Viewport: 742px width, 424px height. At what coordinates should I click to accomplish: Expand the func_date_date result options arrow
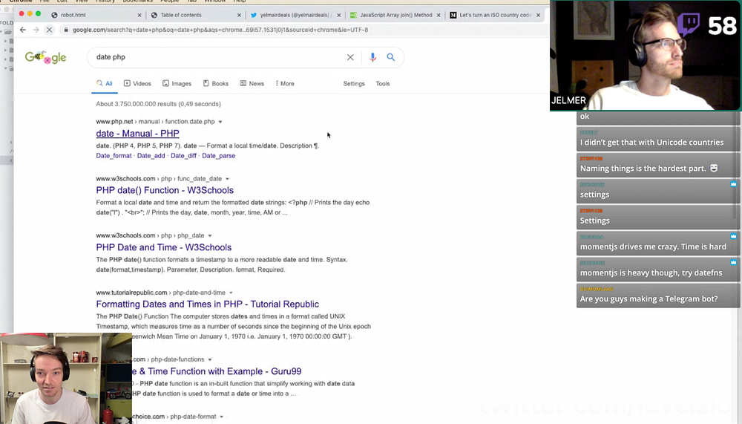click(x=227, y=179)
